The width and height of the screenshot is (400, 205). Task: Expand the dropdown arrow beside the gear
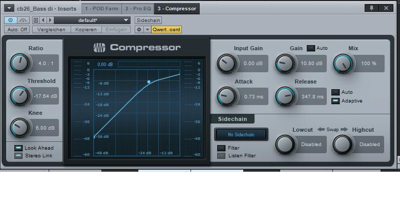tap(147, 29)
